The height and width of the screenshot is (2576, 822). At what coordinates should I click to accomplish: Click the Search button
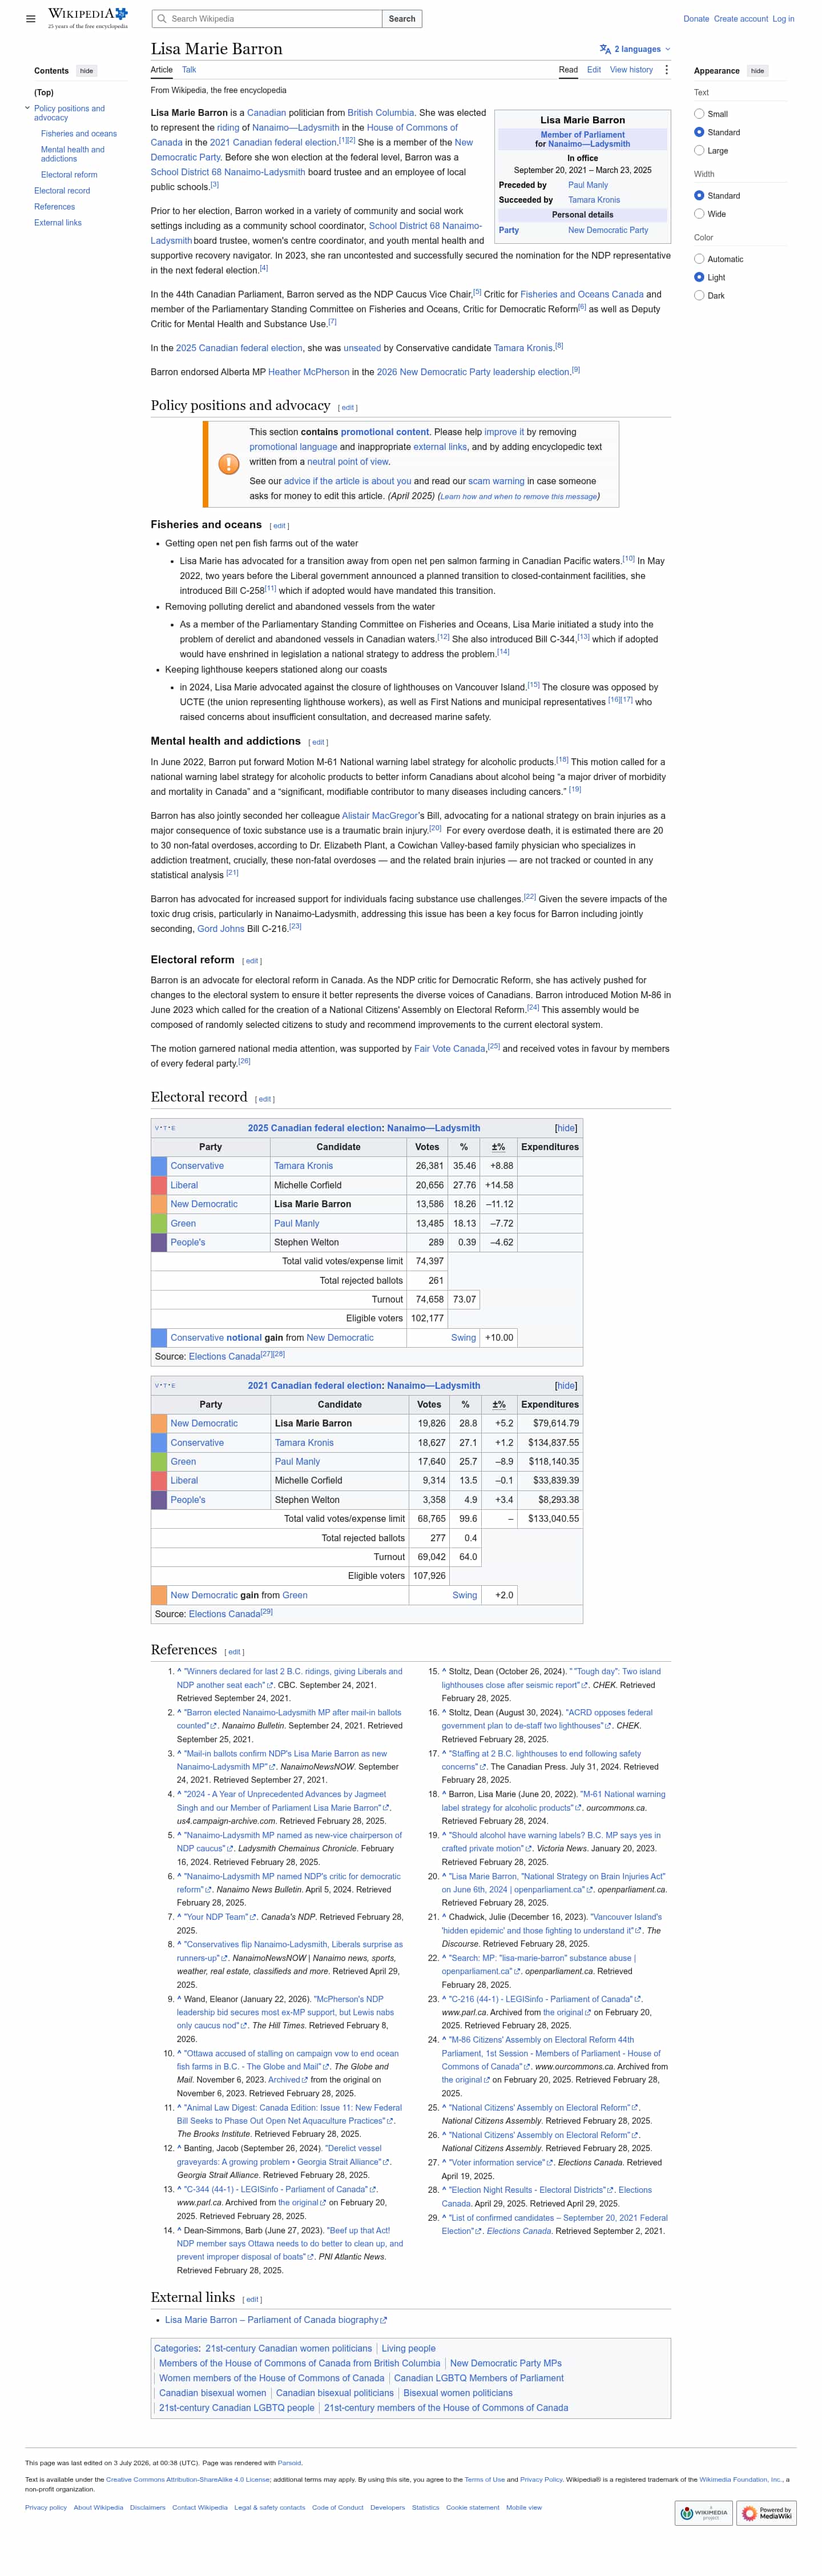pos(402,19)
